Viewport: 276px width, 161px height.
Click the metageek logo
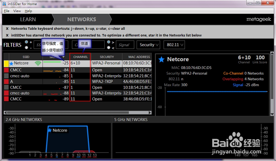pyautogui.click(x=259, y=19)
